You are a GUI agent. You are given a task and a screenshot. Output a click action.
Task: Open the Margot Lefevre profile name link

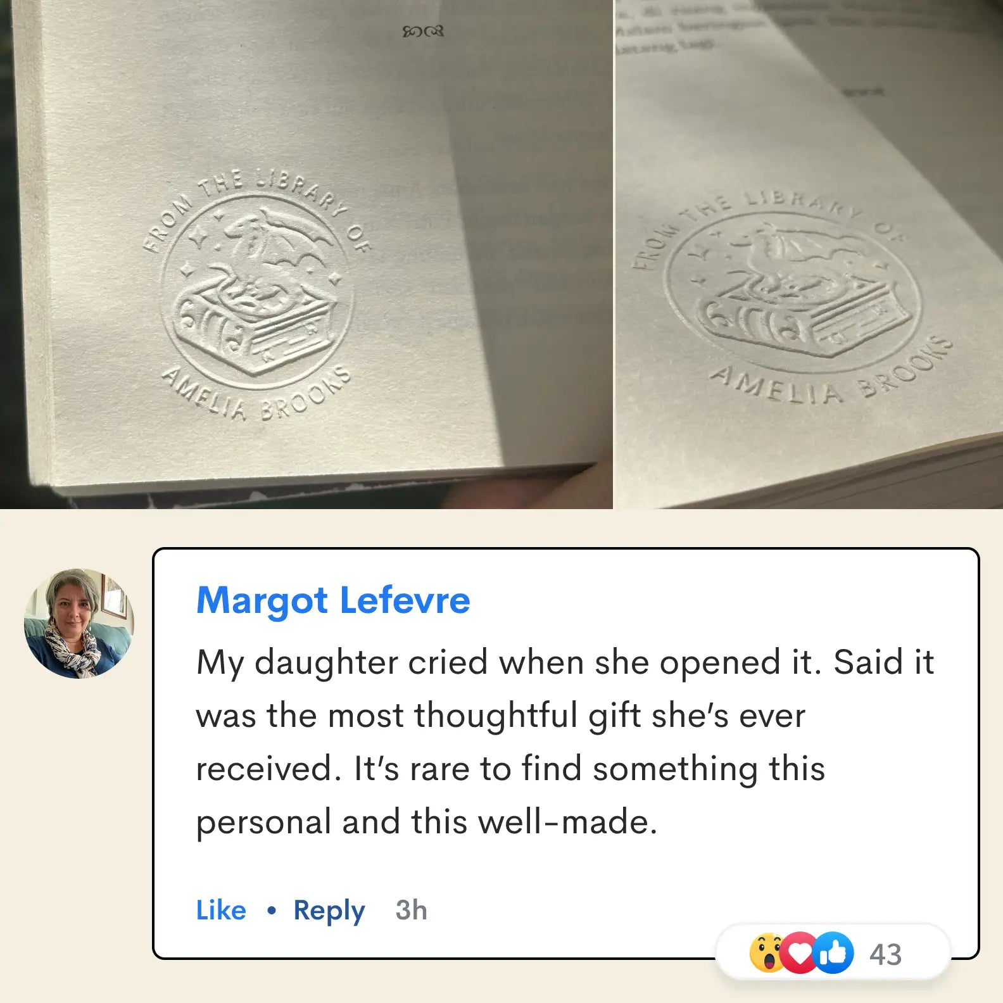333,600
